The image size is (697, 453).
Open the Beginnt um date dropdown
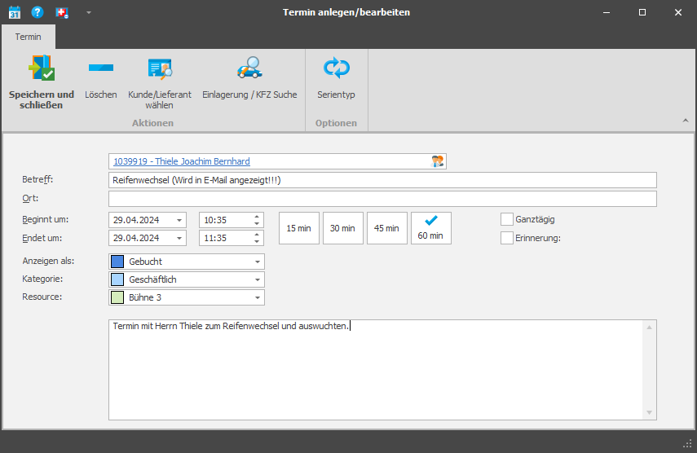click(x=179, y=220)
